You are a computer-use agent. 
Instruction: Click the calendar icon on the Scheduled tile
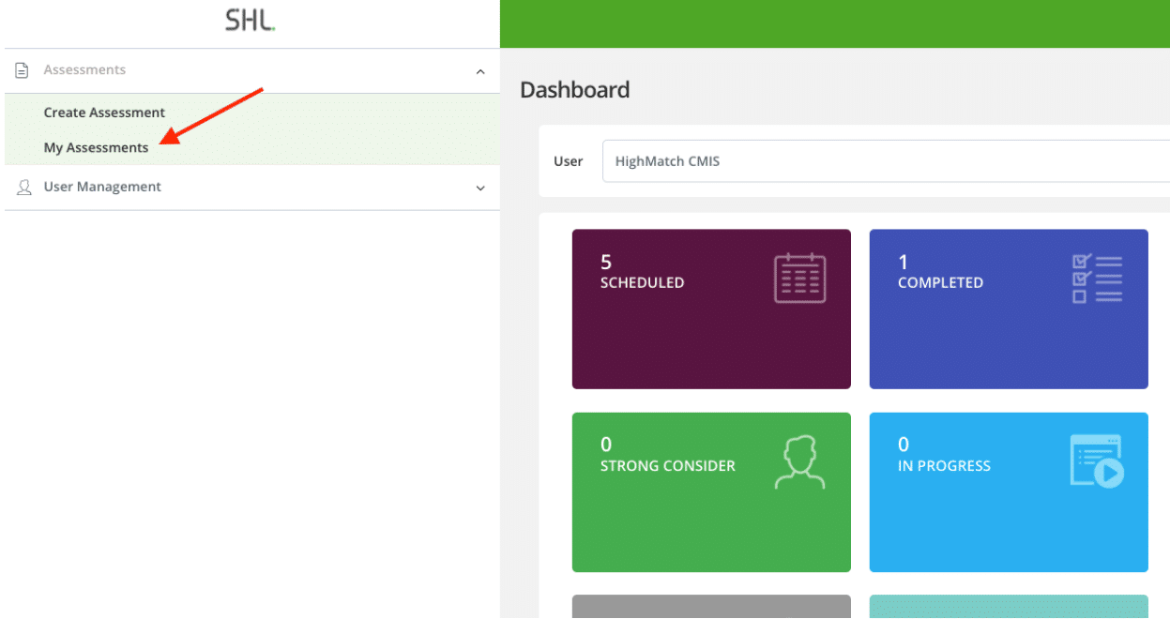(800, 279)
